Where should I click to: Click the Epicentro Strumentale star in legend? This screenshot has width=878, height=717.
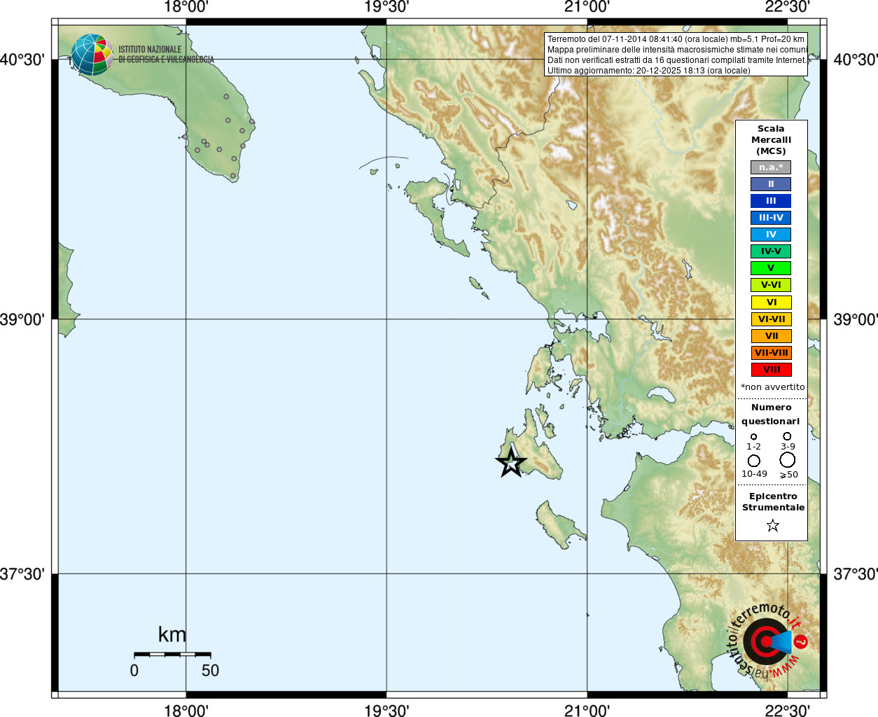coord(773,525)
